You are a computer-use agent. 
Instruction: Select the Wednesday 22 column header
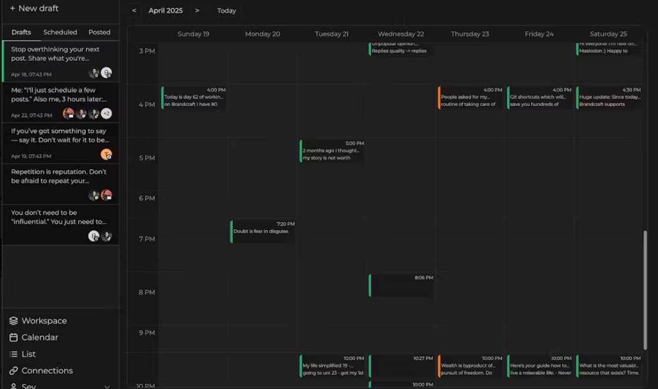point(401,34)
